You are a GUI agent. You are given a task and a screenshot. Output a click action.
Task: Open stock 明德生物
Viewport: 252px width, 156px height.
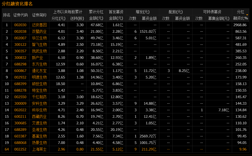click(x=39, y=77)
